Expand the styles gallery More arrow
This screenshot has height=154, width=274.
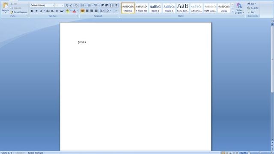click(x=232, y=12)
